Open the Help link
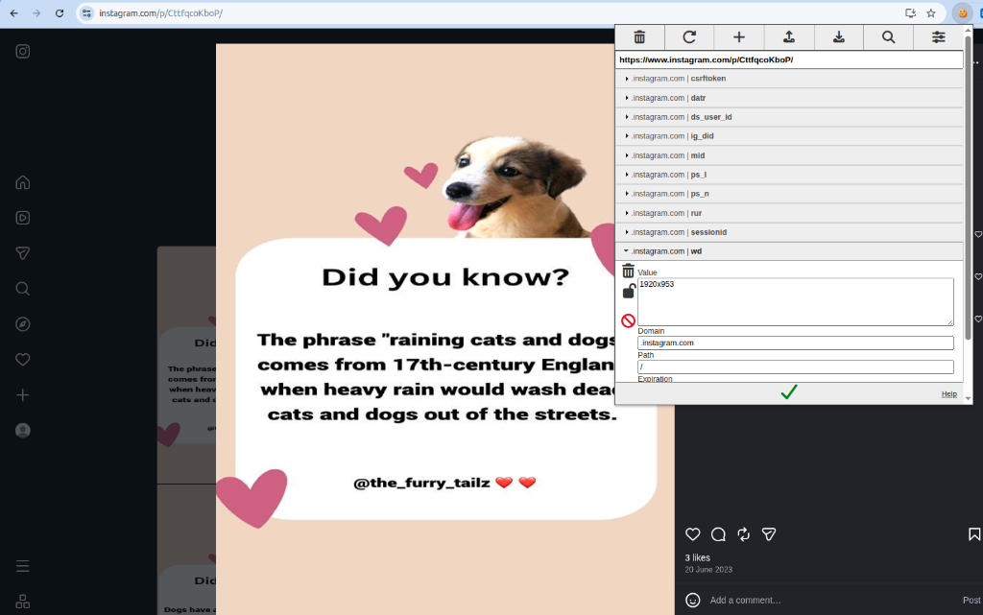Viewport: 983px width, 615px height. [948, 394]
